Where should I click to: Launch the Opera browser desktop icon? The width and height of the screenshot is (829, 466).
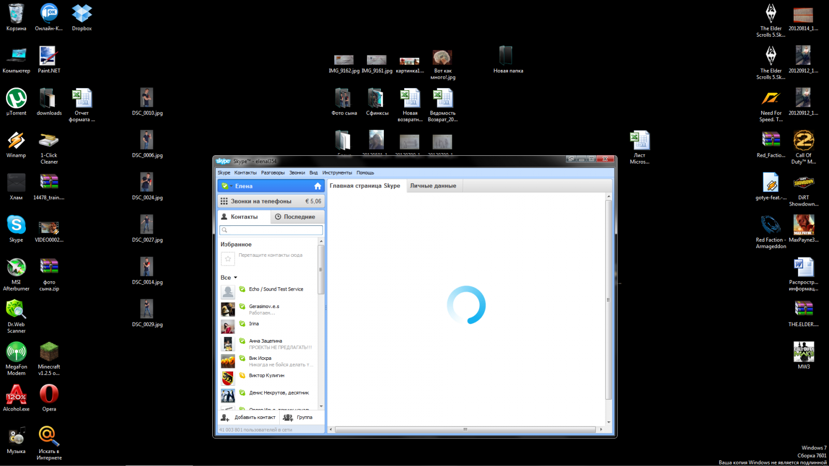49,395
